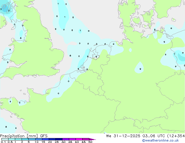Click the 1–2 mm legend color swatch
The image size is (185, 143).
pos(18,139)
